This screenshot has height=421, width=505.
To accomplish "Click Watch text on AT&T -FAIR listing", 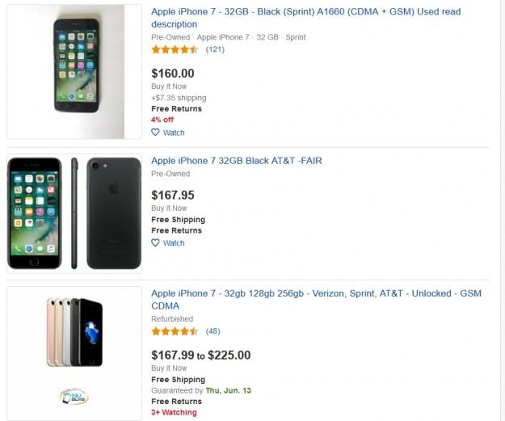I will click(174, 242).
